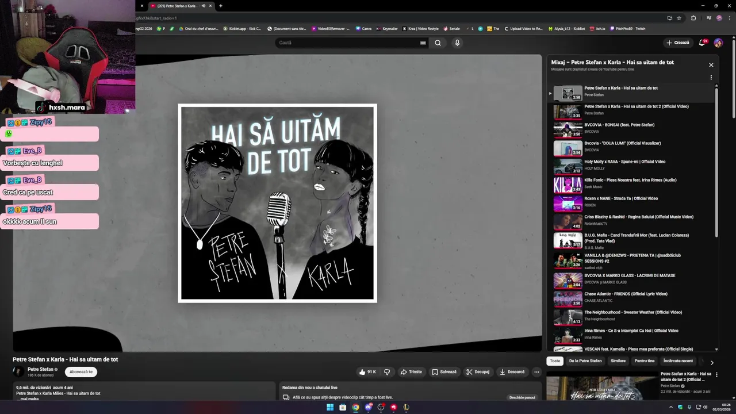Play B.U.G. Mafia - Cand Trandafirii Mor
This screenshot has height=414, width=736.
click(632, 240)
